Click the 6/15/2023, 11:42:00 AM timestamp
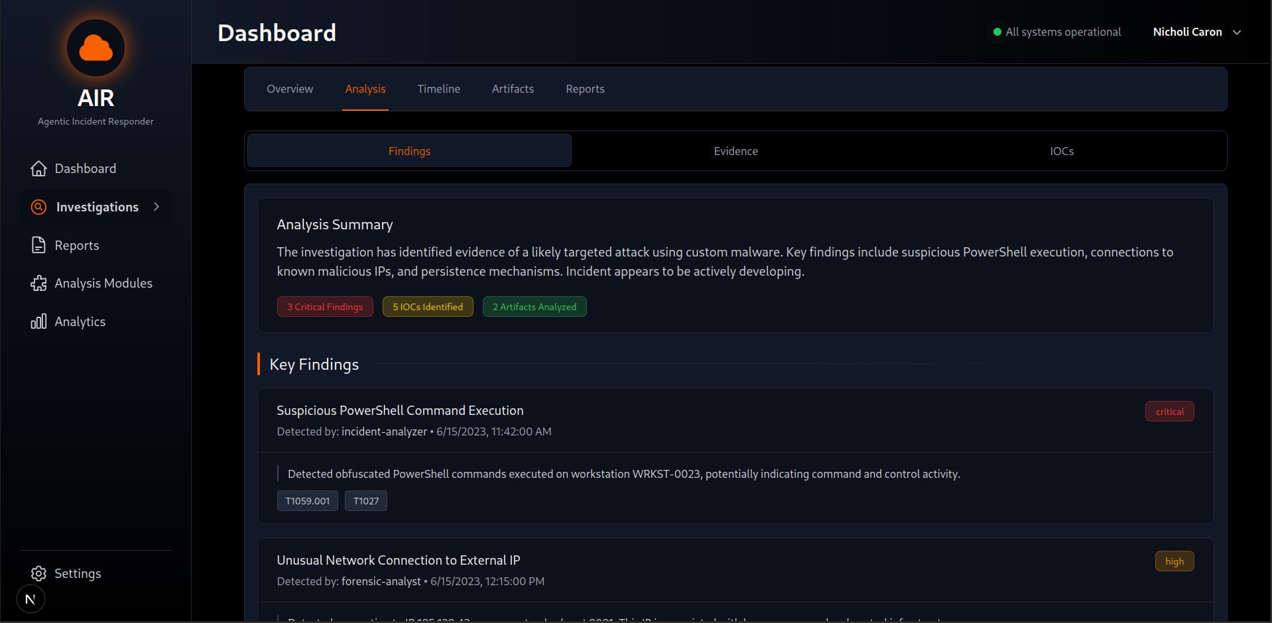The height and width of the screenshot is (623, 1272). point(493,431)
